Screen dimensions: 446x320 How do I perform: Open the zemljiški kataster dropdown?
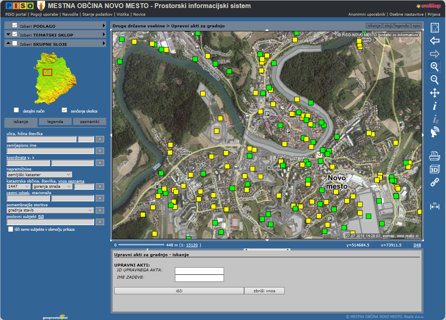tap(39, 174)
